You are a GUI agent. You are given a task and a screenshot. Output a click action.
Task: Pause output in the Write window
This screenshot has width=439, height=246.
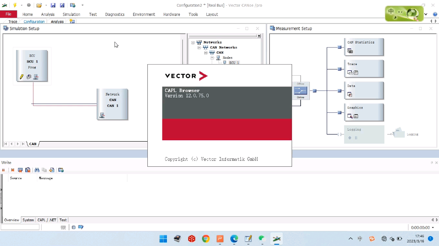click(4, 170)
